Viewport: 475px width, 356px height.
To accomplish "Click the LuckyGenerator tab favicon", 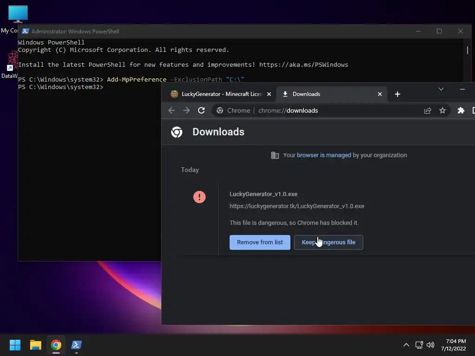I will pos(174,94).
